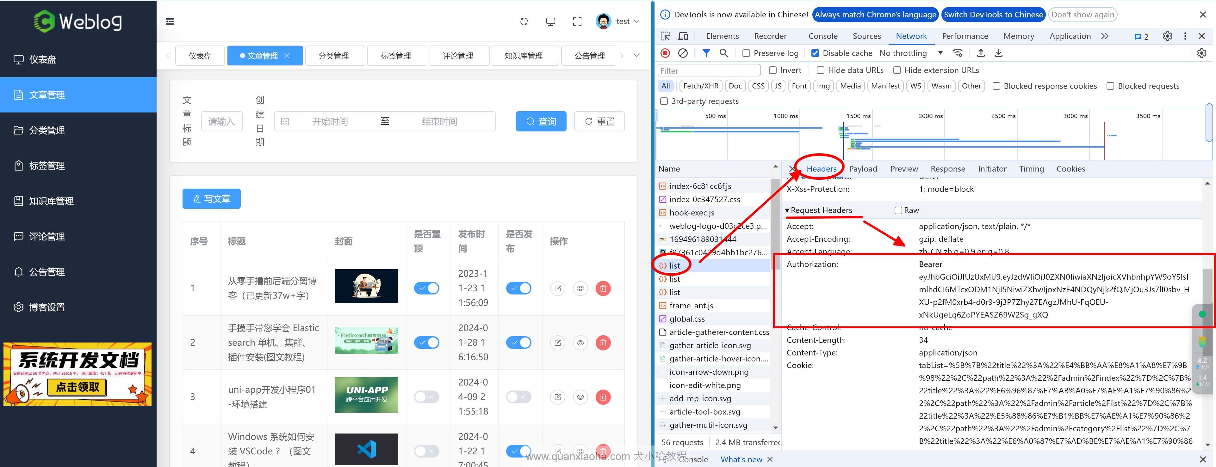1216x467 pixels.
Task: Uncheck the Disable cache checkbox
Action: (x=815, y=53)
